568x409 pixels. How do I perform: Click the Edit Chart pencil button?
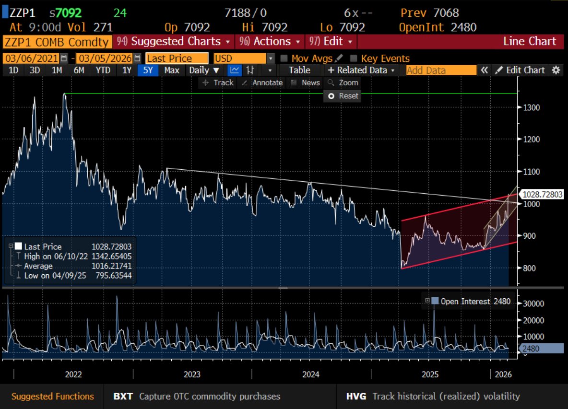(x=520, y=70)
